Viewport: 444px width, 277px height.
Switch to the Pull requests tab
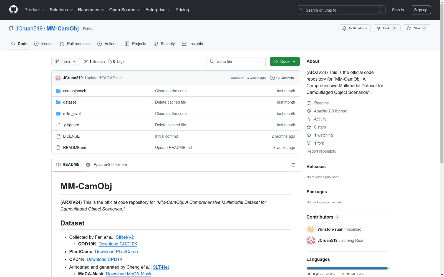75,44
